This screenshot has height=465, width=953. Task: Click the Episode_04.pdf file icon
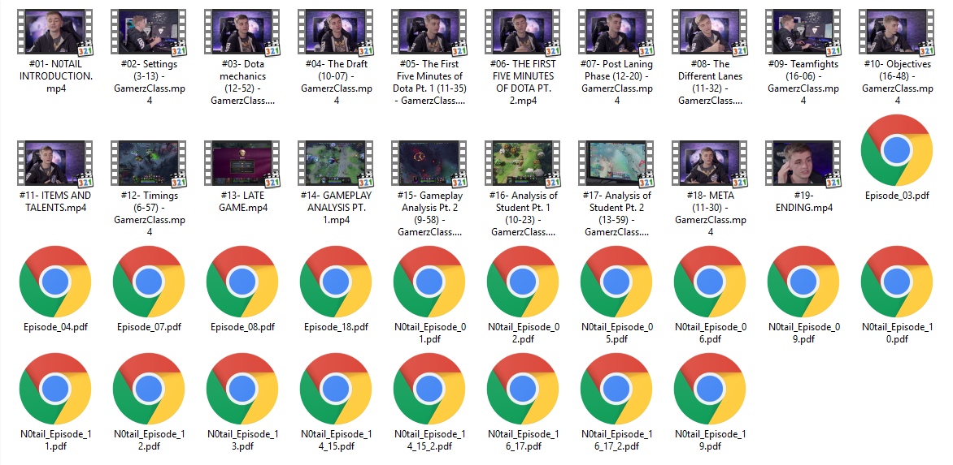54,282
